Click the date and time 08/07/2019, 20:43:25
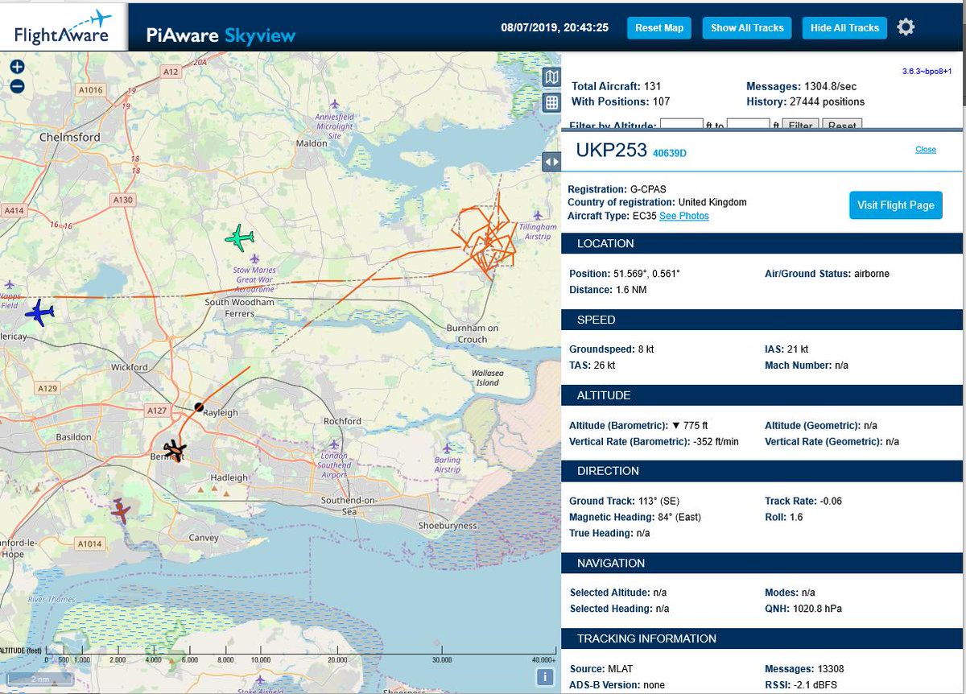966x694 pixels. (x=555, y=27)
